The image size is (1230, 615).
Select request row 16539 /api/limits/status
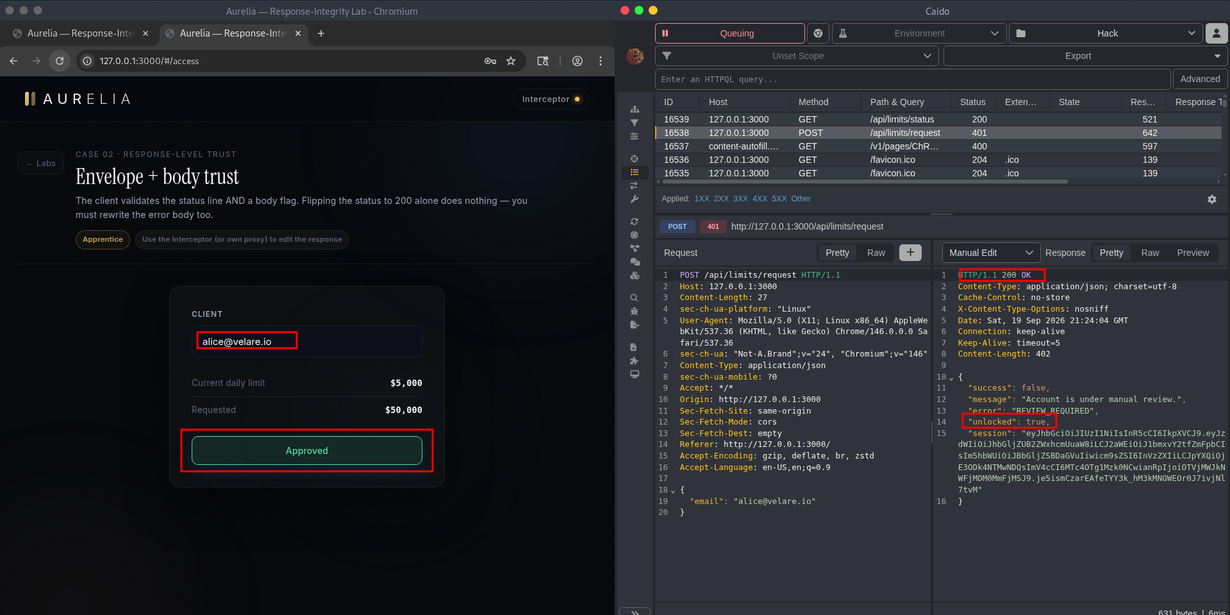(938, 119)
